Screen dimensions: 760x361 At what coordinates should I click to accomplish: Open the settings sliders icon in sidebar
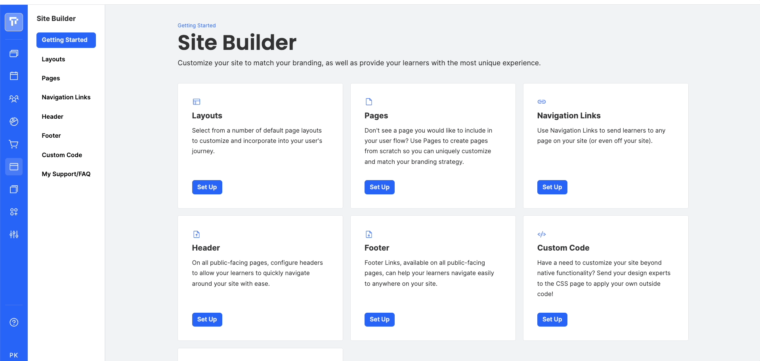click(14, 234)
